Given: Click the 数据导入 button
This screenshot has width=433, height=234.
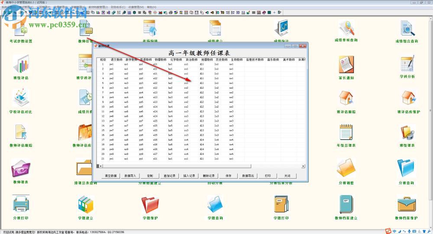Looking at the screenshot, I should pos(130,176).
